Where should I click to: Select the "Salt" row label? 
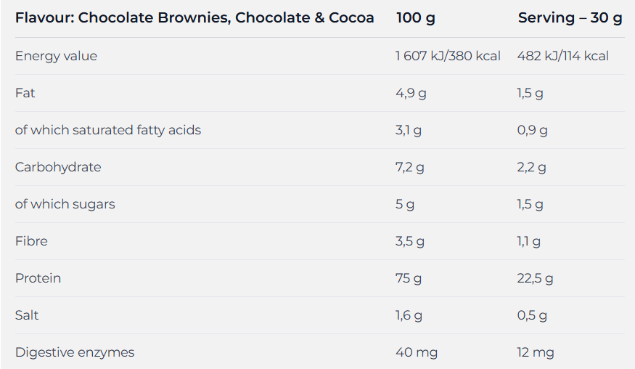pos(27,315)
